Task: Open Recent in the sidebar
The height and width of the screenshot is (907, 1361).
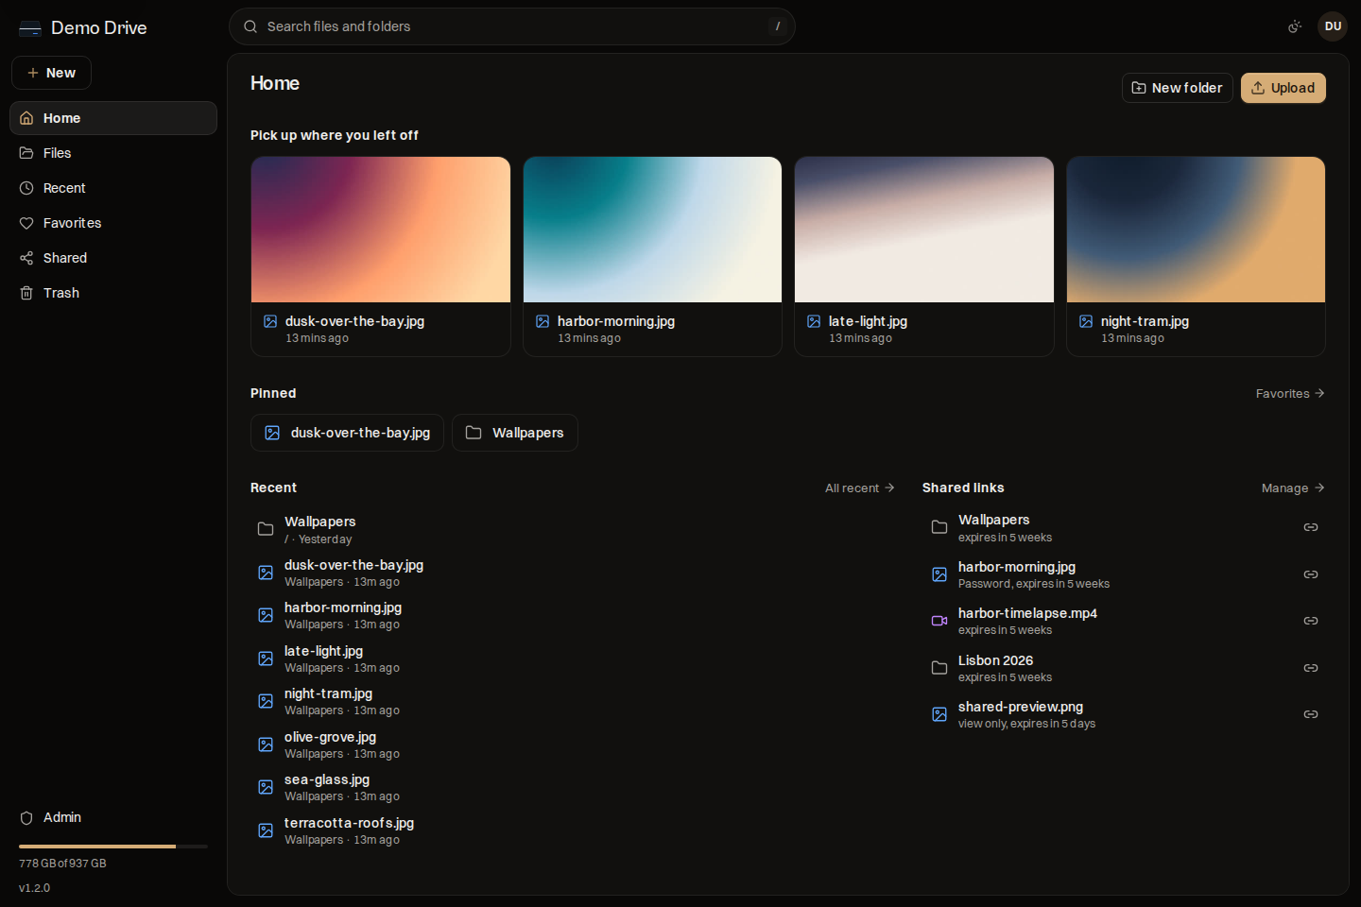Action: click(x=113, y=188)
